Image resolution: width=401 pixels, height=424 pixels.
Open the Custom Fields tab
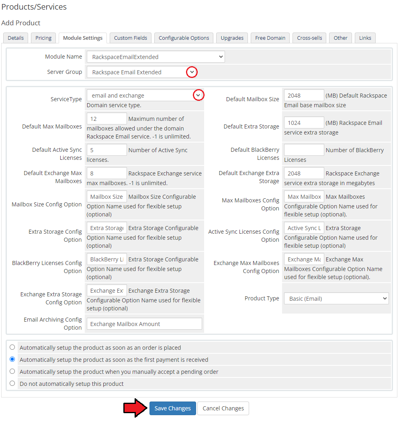(x=131, y=38)
